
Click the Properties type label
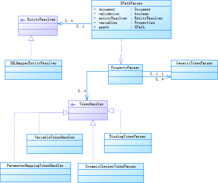point(144,23)
